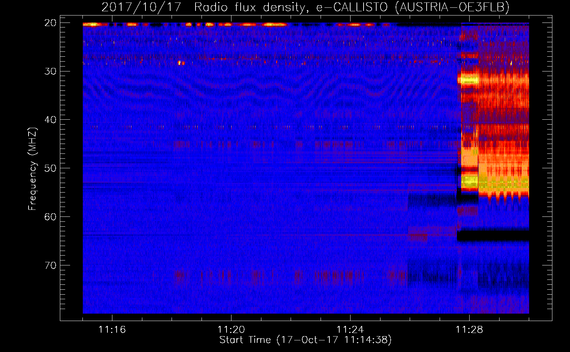Viewport: 570px width, 352px height.
Task: Click the black horizontal band near 64 MHz
Action: [493, 235]
